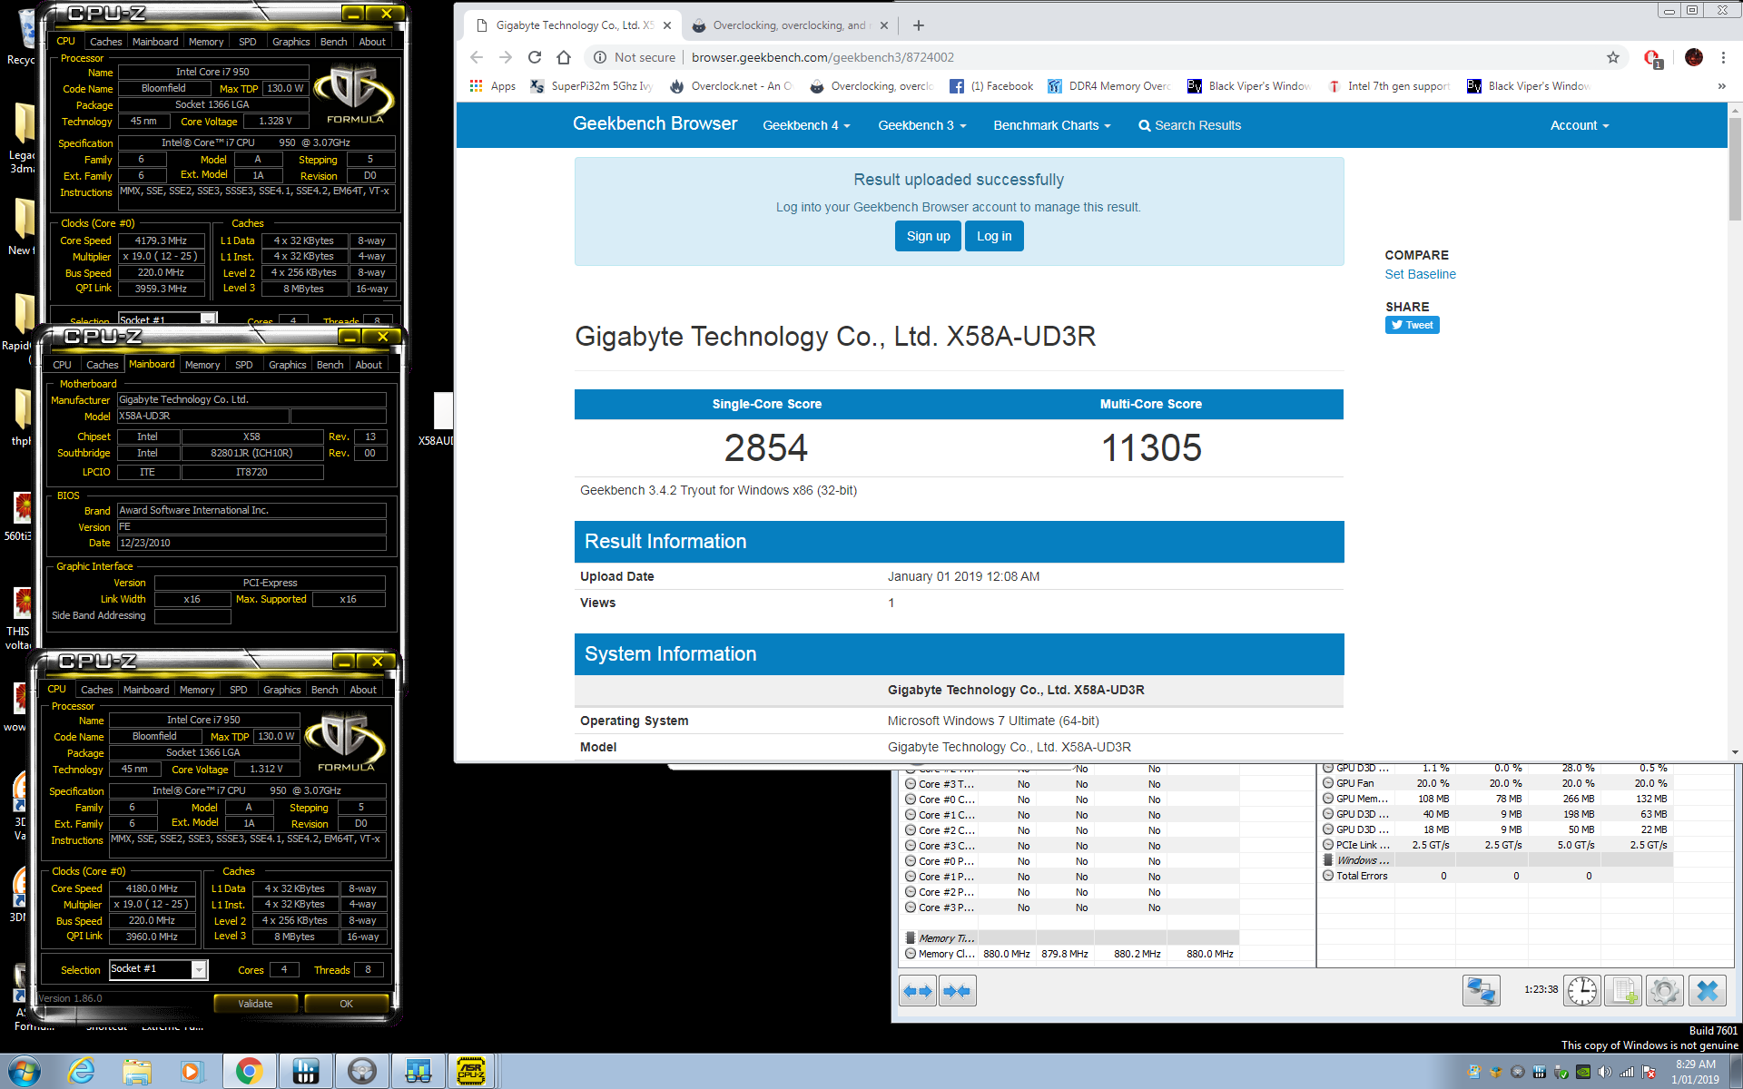The width and height of the screenshot is (1743, 1089).
Task: Bookmark this page with the star
Action: point(1613,57)
